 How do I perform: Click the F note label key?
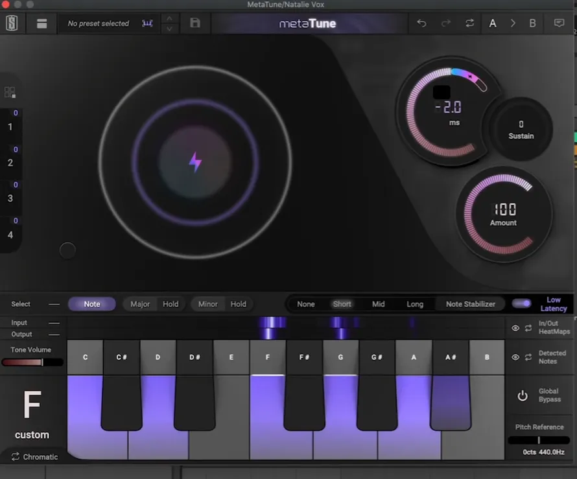point(268,357)
